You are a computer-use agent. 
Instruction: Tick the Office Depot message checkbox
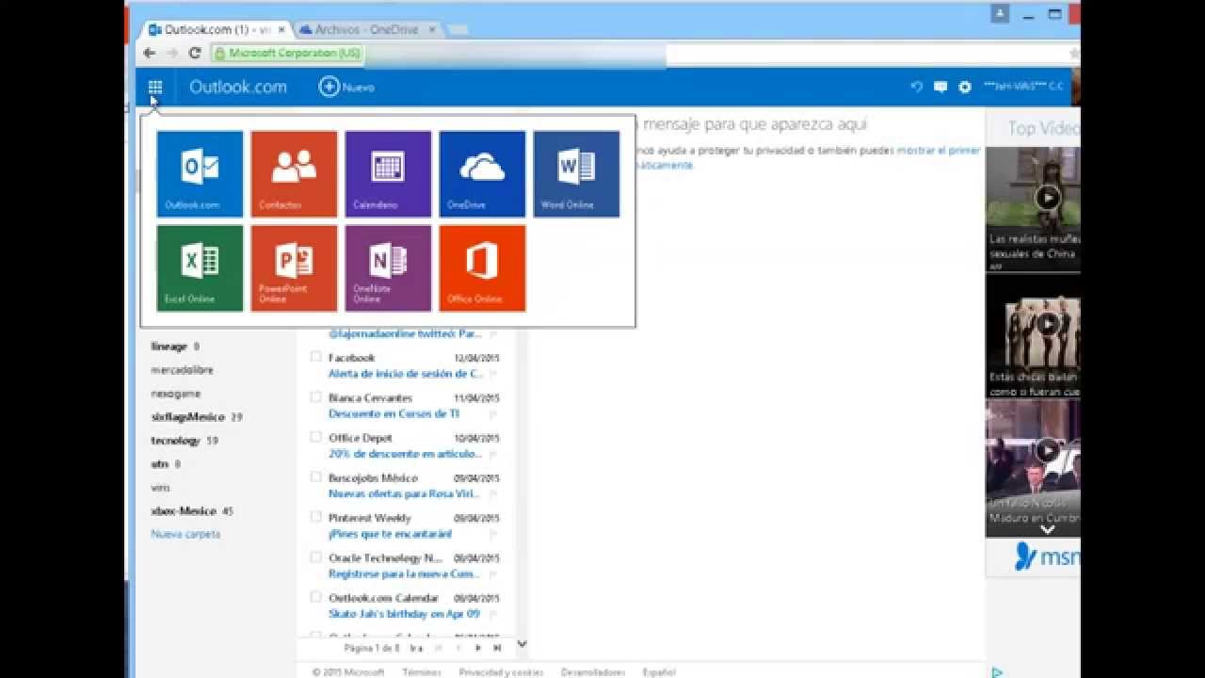point(316,437)
